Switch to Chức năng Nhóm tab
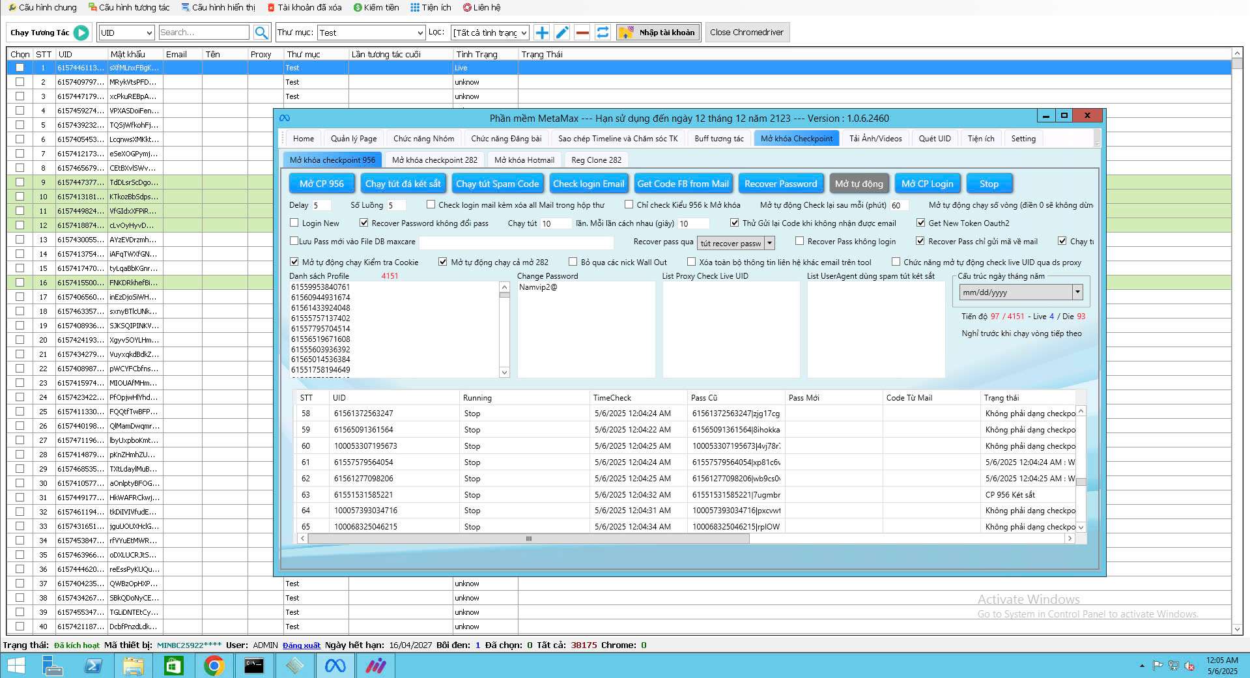 (x=424, y=139)
